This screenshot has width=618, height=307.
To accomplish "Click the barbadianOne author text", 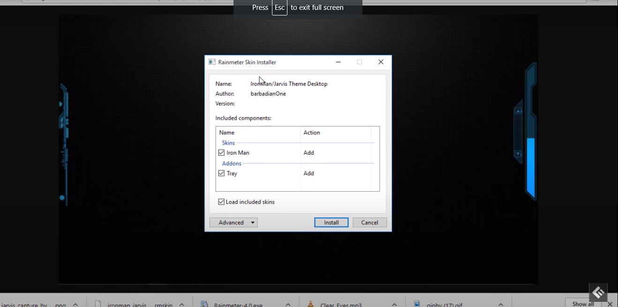I will pyautogui.click(x=268, y=94).
